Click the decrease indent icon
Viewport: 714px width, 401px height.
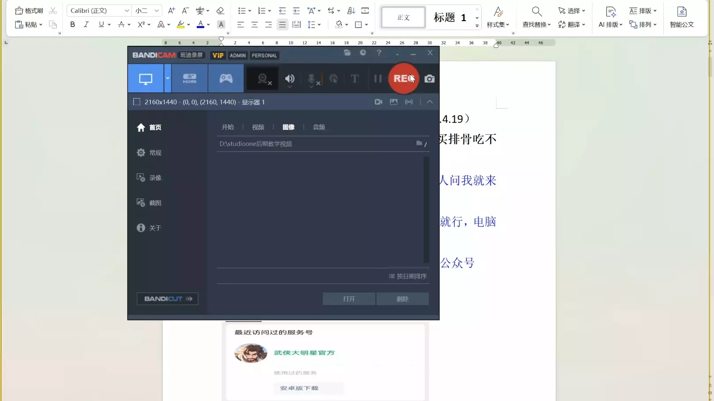[283, 11]
